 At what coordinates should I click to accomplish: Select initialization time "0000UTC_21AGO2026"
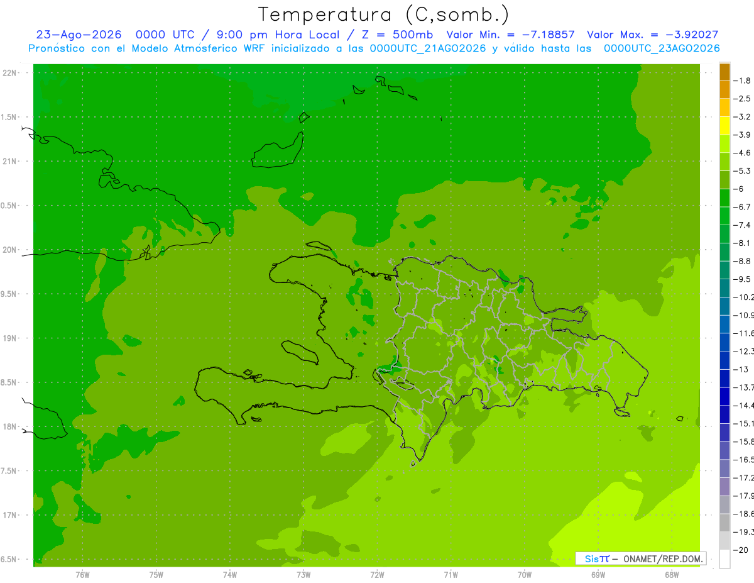pyautogui.click(x=428, y=48)
